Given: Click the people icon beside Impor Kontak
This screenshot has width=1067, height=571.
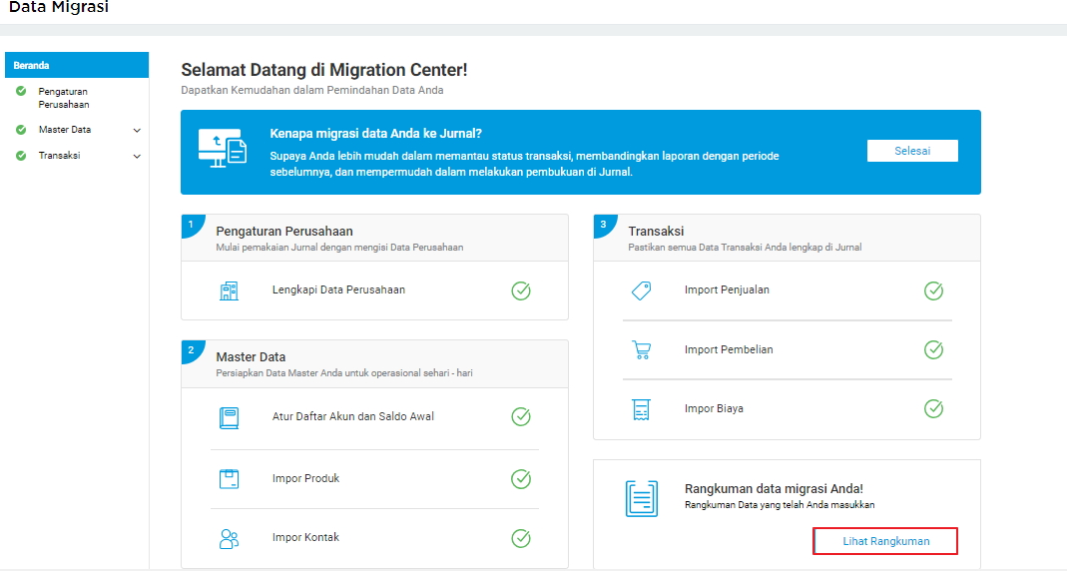Looking at the screenshot, I should click(229, 538).
